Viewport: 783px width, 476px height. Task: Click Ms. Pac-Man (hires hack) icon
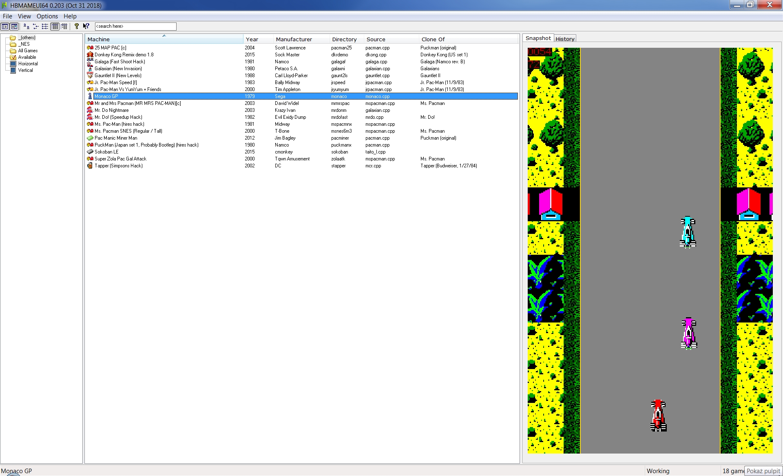90,124
